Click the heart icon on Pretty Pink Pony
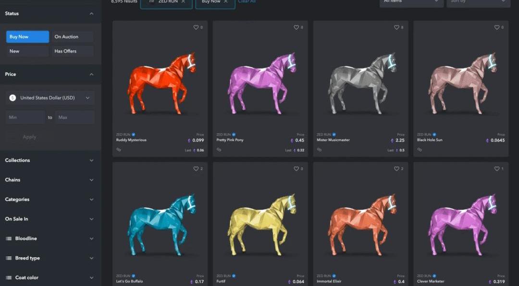Image resolution: width=519 pixels, height=286 pixels. (296, 27)
